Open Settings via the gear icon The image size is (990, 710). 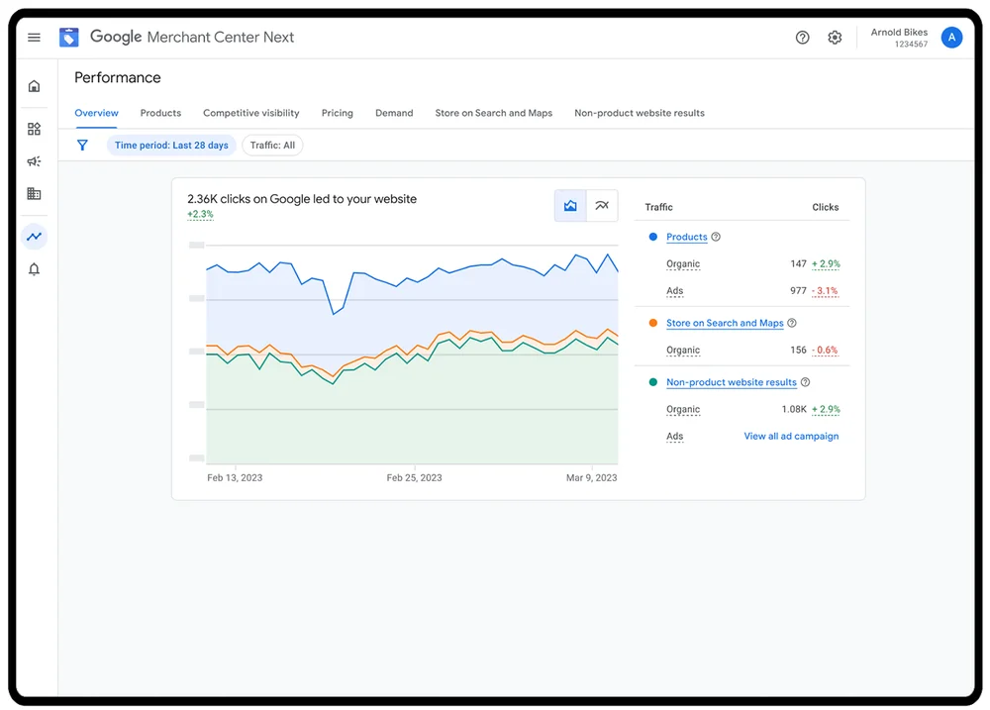click(835, 37)
